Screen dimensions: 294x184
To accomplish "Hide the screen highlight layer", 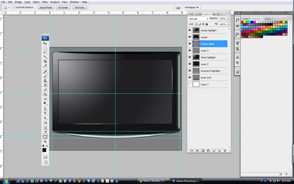I will pos(190,30).
